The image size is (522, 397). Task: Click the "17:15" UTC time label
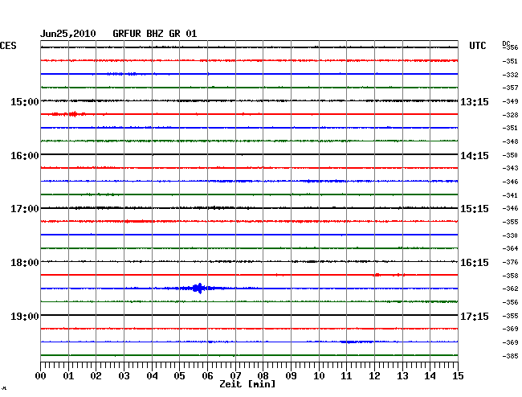[x=475, y=316]
